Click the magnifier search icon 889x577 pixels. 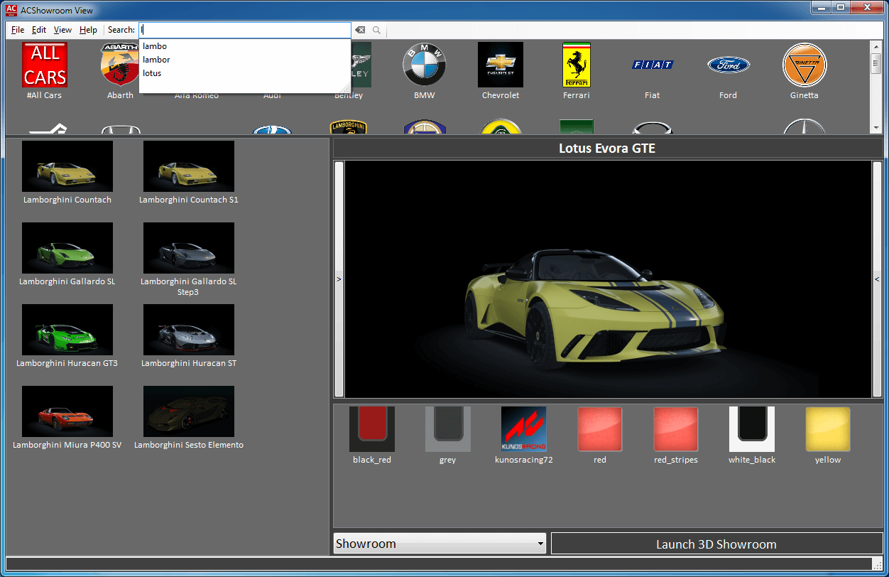376,30
